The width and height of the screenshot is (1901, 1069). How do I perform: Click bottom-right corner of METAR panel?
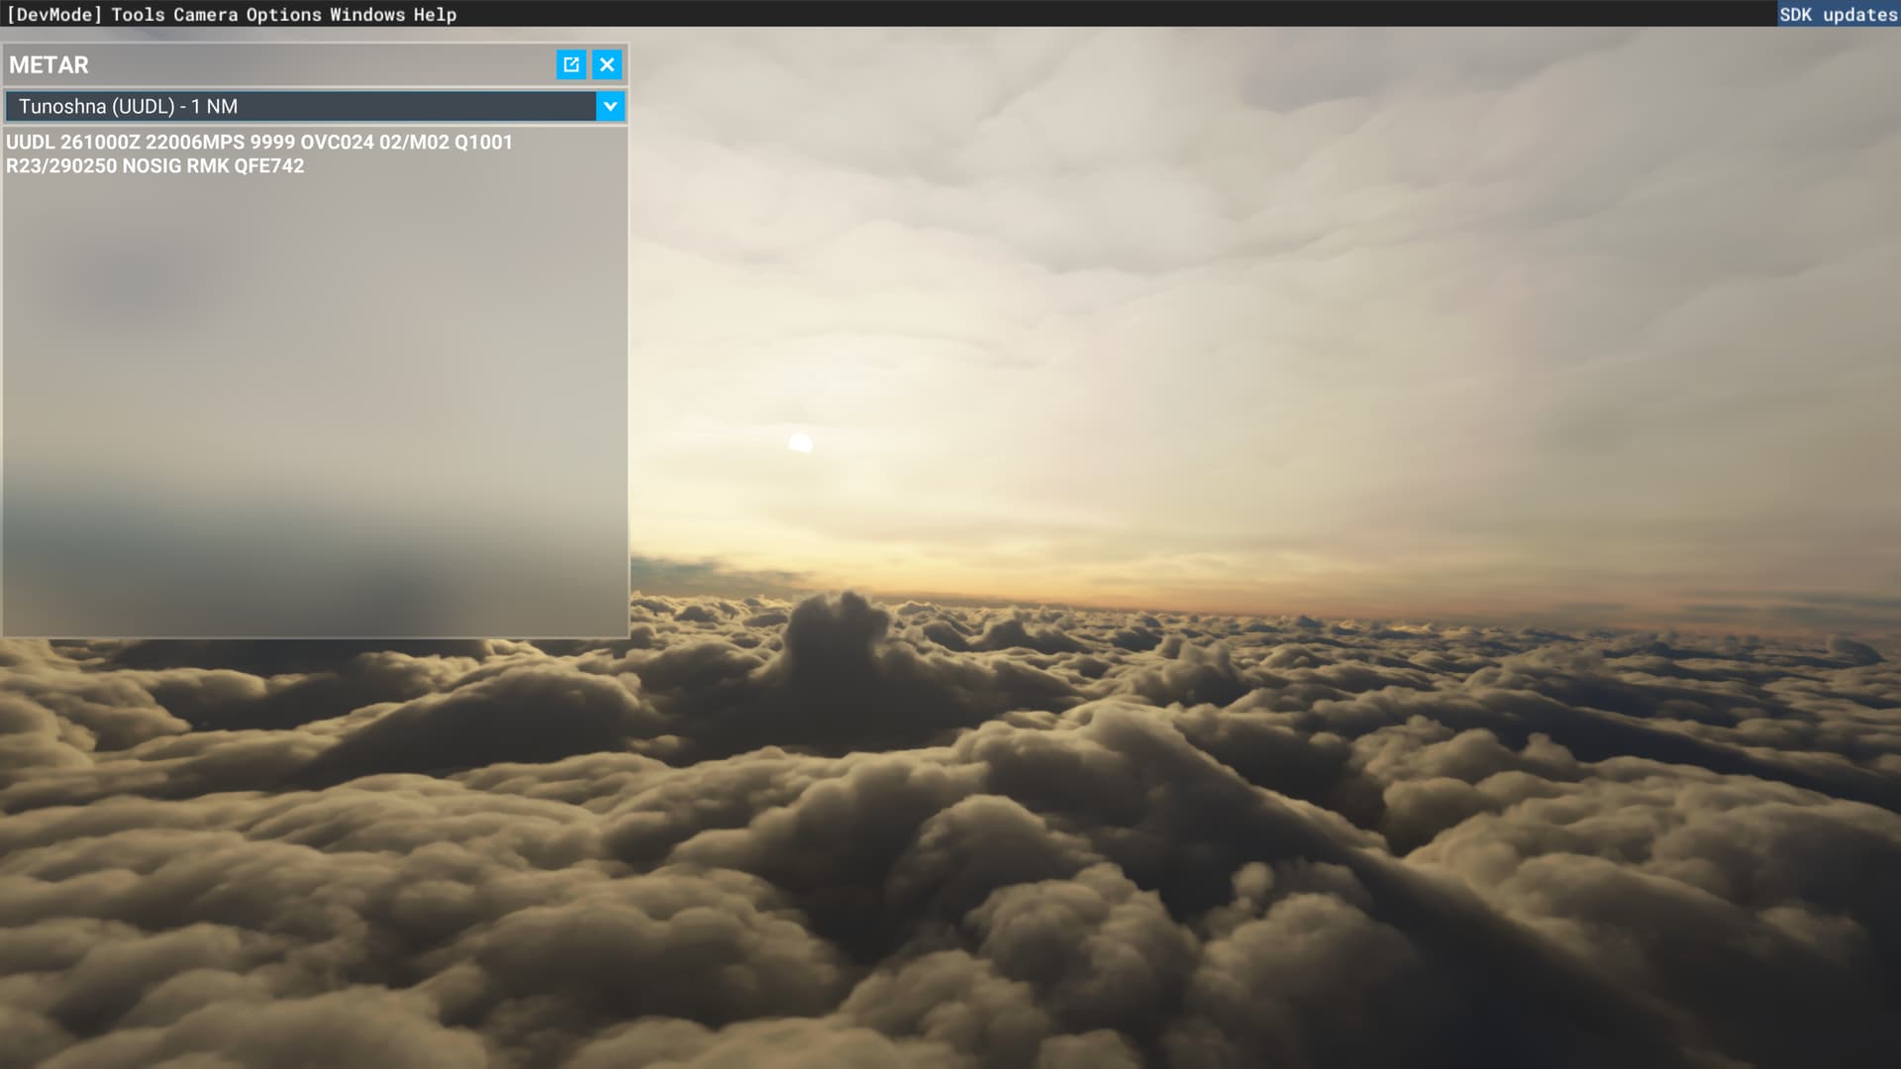pyautogui.click(x=626, y=634)
